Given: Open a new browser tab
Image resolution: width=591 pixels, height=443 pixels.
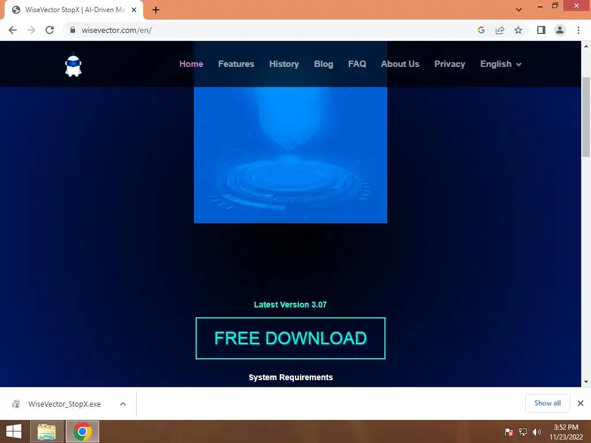Looking at the screenshot, I should 156,10.
